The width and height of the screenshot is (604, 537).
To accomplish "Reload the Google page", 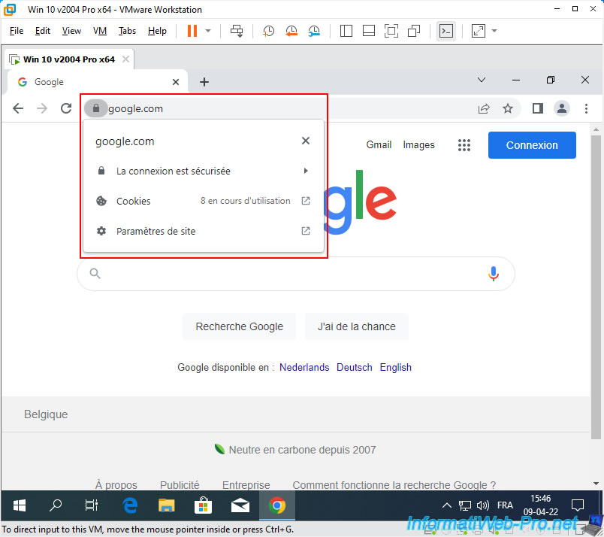I will 66,108.
